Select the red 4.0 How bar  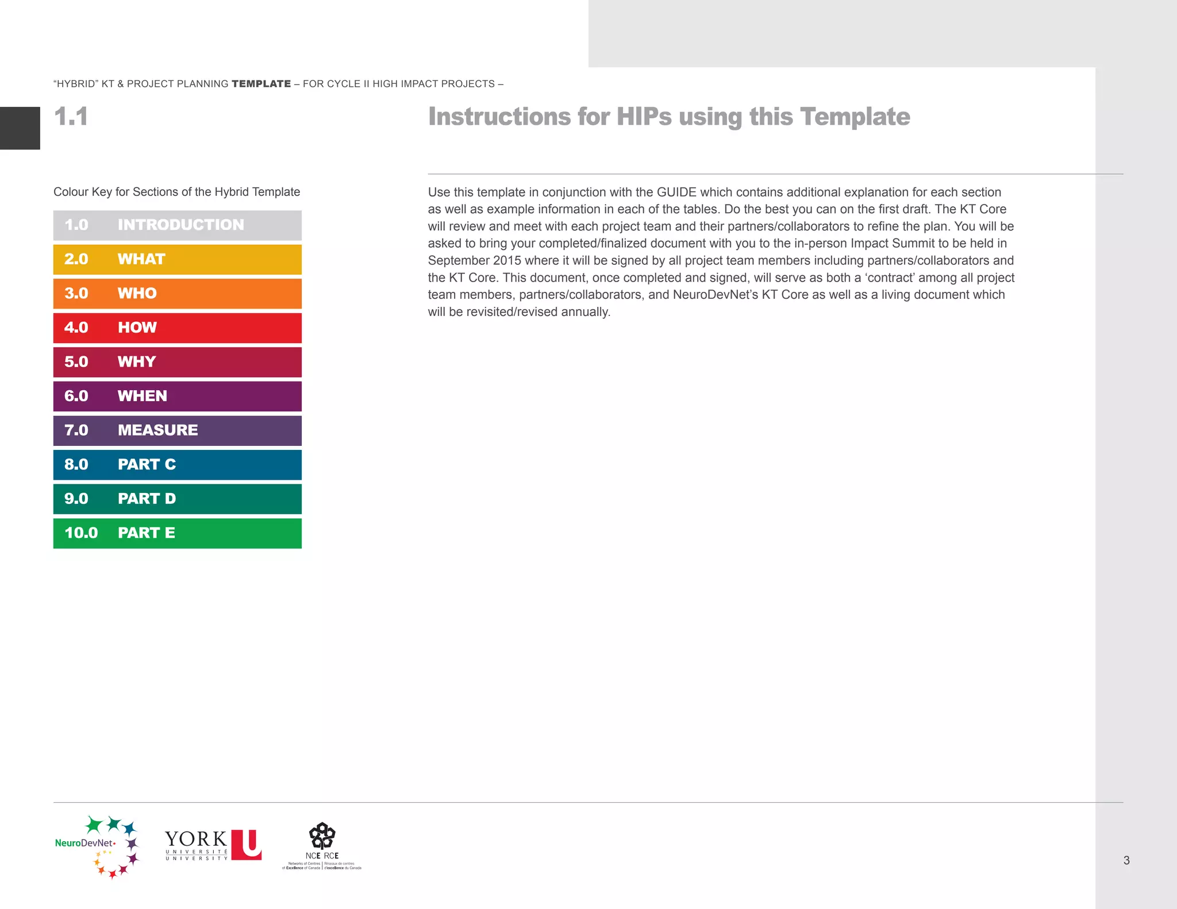(177, 328)
